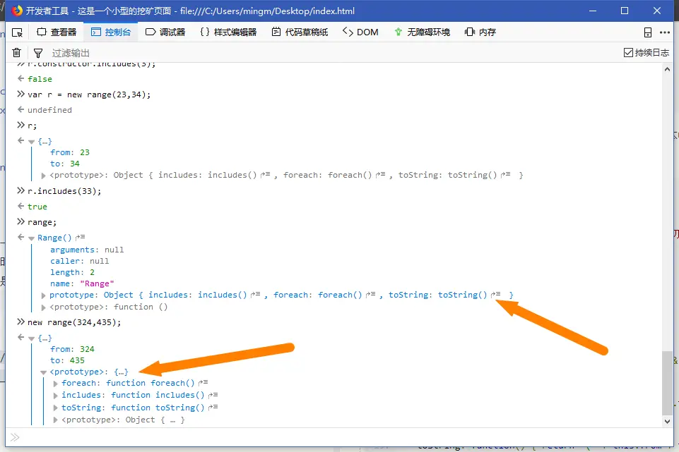Viewport: 679px width, 452px height.
Task: Click the 'false' result output
Action: [40, 79]
